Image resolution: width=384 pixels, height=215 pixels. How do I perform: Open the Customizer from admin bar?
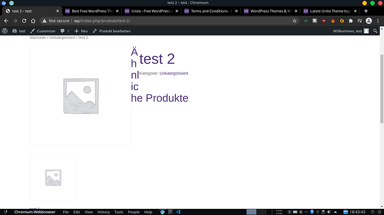43,31
